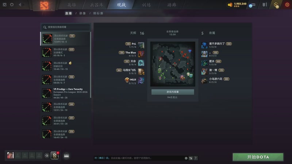Open the 锦标赛 sub-tab
Image resolution: width=292 pixels, height=164 pixels.
98,13
